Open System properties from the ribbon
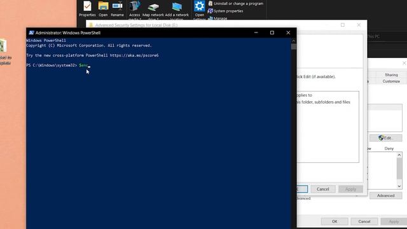This screenshot has width=407, height=229. tap(226, 11)
